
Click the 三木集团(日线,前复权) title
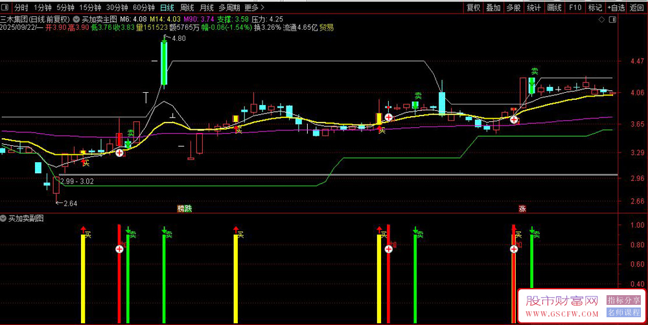(x=36, y=19)
